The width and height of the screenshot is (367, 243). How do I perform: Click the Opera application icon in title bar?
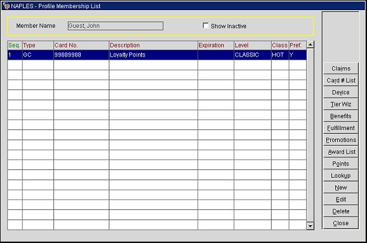click(6, 6)
